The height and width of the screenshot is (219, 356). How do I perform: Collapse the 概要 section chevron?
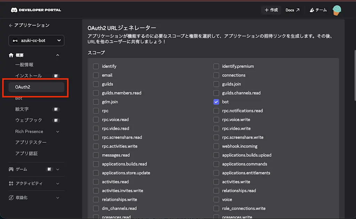pyautogui.click(x=58, y=55)
